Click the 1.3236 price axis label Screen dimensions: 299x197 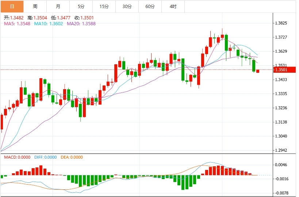point(281,108)
